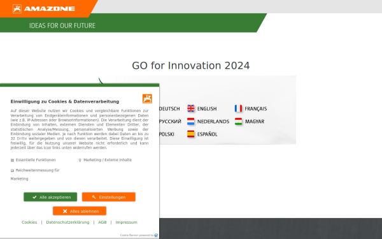Viewport: 382px width, 239px height.
Task: Select the Hungarian flag icon
Action: pyautogui.click(x=238, y=121)
